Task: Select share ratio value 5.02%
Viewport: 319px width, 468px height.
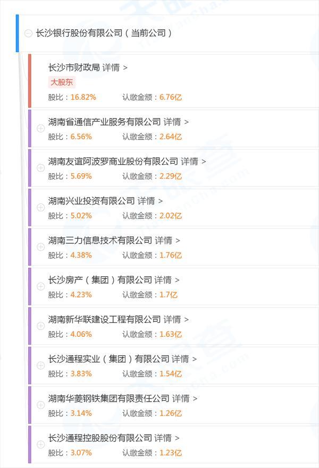Action: pos(81,216)
